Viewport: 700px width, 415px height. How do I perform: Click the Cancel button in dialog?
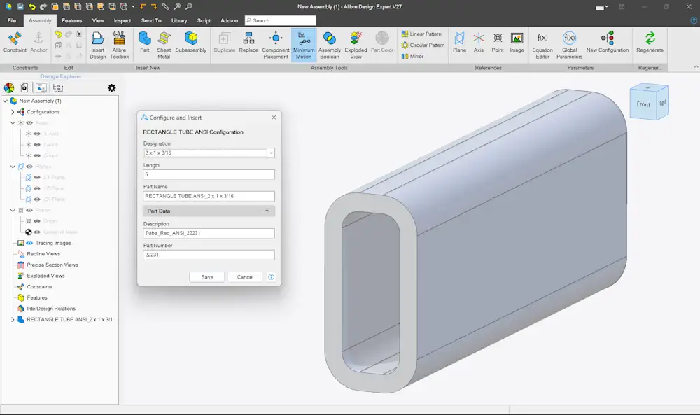245,277
